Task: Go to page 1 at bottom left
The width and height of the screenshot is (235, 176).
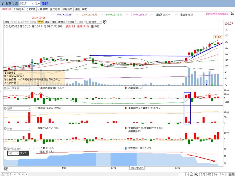Action: tap(3, 174)
